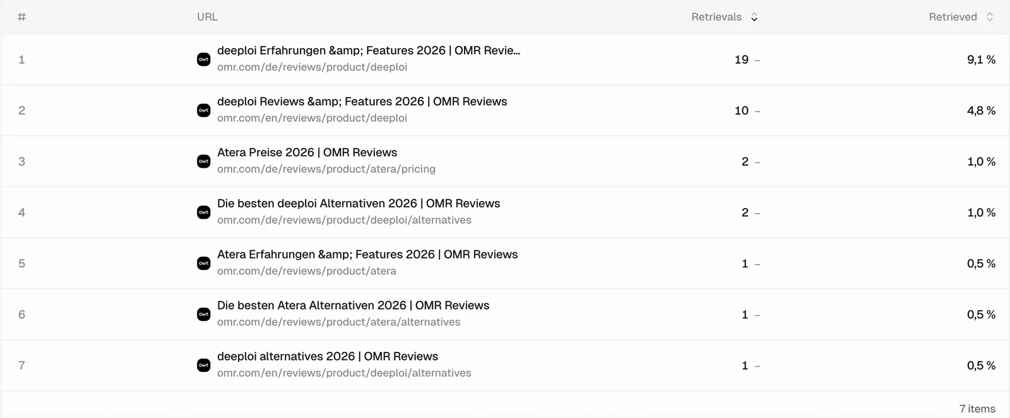
Task: Click OMR favicon beside Die besten Atera Alternativen
Action: (x=204, y=314)
